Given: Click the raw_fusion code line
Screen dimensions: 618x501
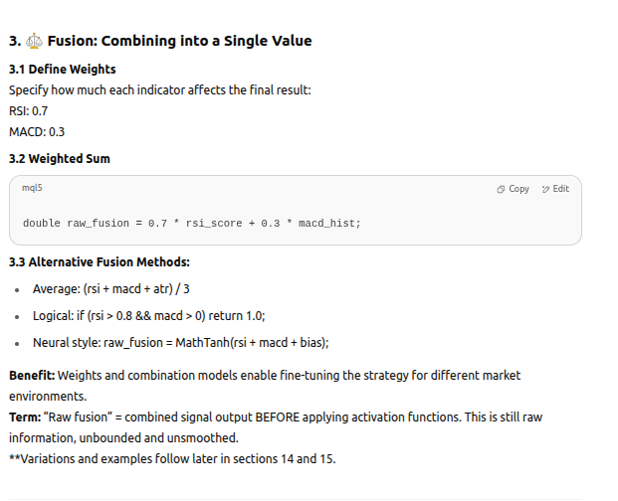Looking at the screenshot, I should [x=191, y=224].
